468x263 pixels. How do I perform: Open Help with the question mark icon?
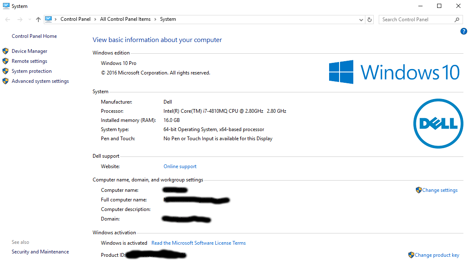click(463, 31)
